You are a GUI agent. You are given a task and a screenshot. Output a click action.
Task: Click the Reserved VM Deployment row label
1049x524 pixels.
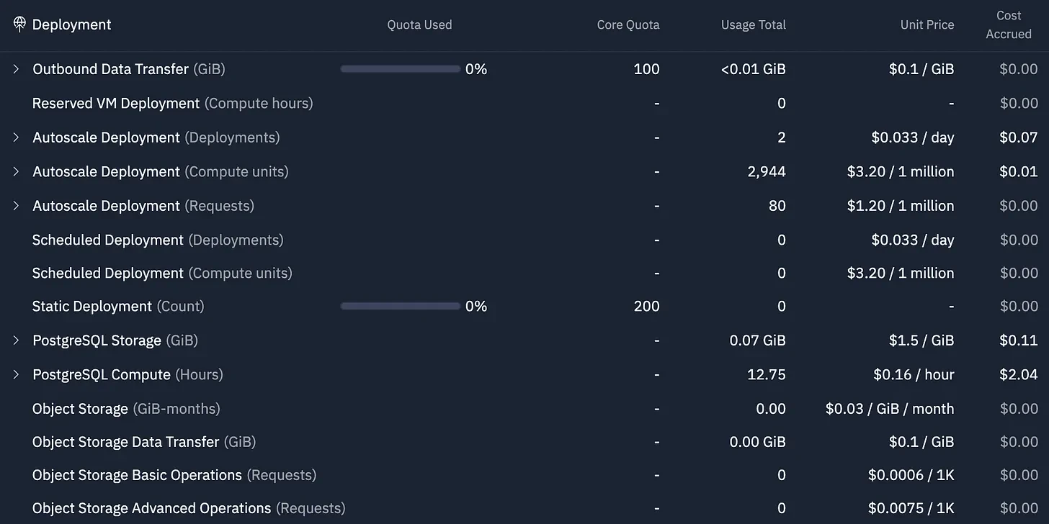click(x=173, y=103)
